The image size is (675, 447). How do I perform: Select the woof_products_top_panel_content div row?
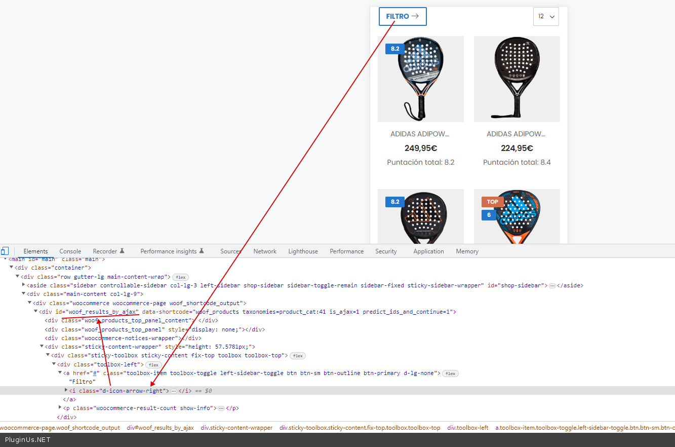pyautogui.click(x=132, y=320)
